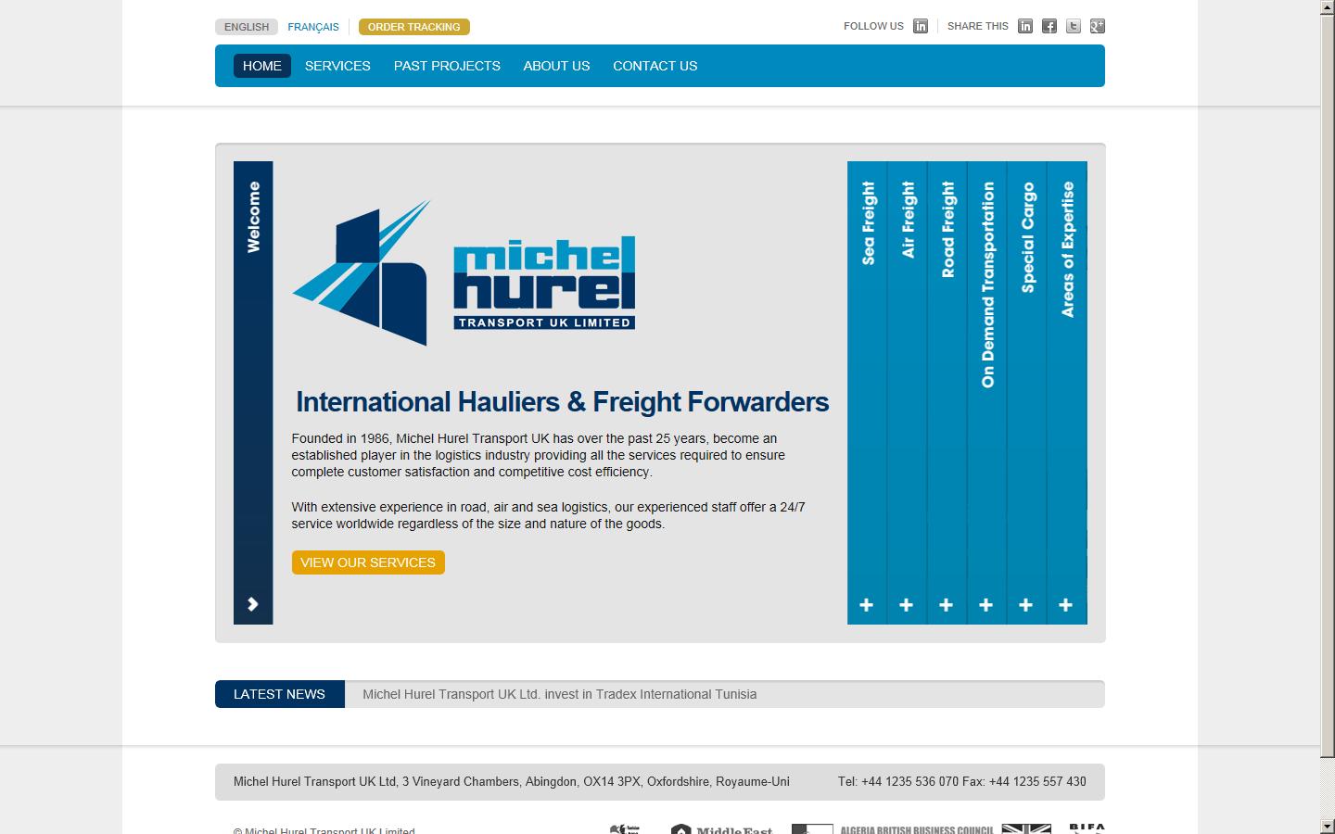This screenshot has width=1335, height=834.
Task: Share the page via the Twitter icon
Action: click(x=1073, y=26)
